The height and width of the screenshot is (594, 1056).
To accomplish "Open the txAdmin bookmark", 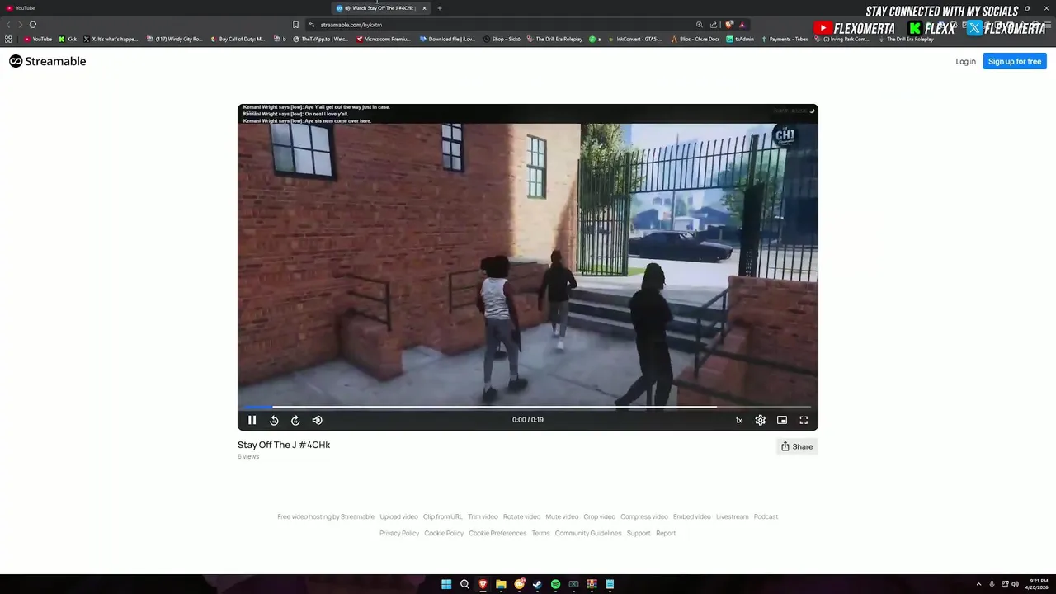I will 740,39.
